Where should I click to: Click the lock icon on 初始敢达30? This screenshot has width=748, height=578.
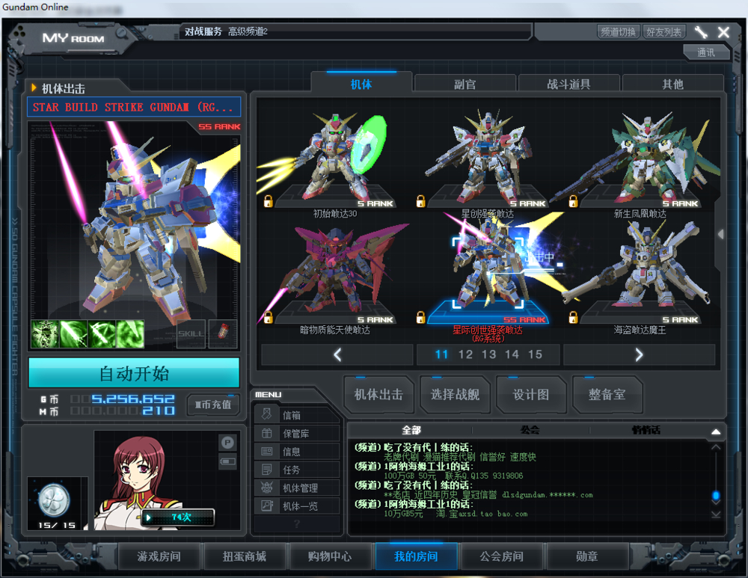268,201
